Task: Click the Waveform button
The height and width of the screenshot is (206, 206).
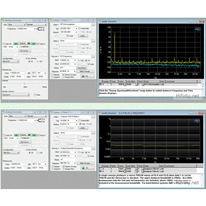Action: 82,68
